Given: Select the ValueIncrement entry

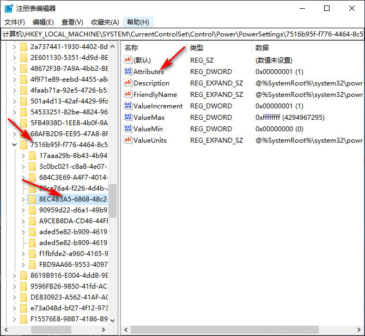Looking at the screenshot, I should [158, 106].
